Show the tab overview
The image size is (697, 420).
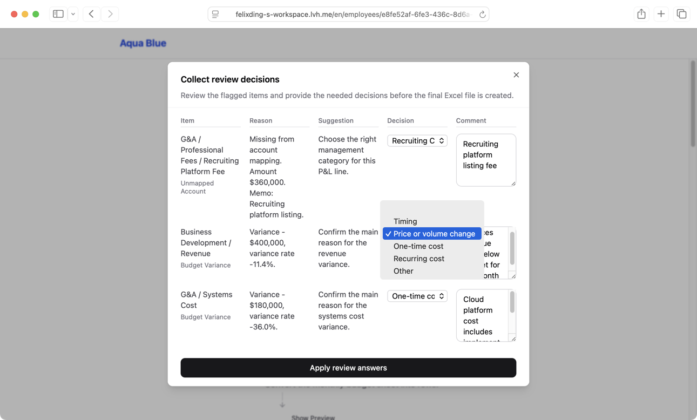click(681, 14)
